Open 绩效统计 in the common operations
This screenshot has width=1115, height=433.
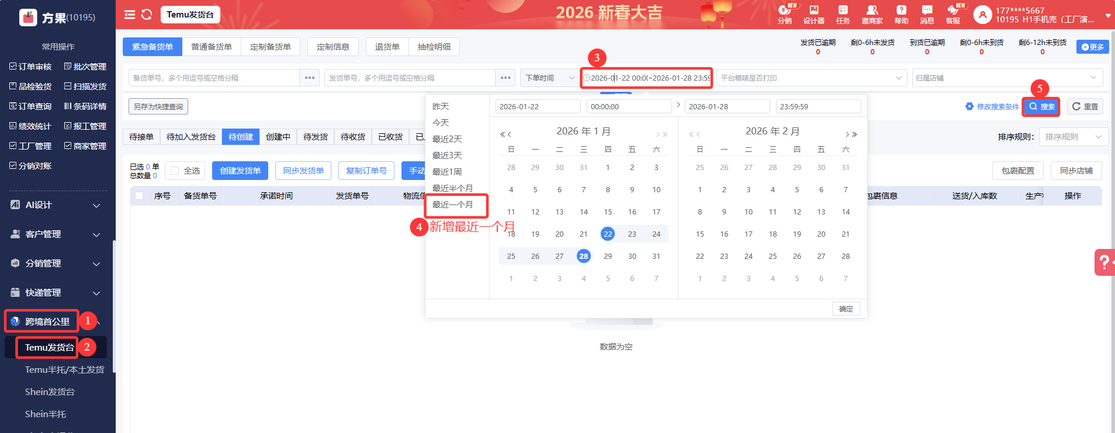tap(30, 126)
